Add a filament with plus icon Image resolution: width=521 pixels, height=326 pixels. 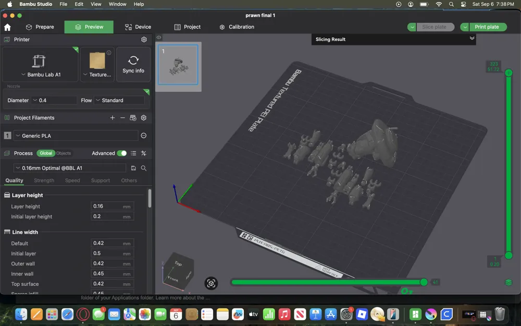[x=113, y=118]
